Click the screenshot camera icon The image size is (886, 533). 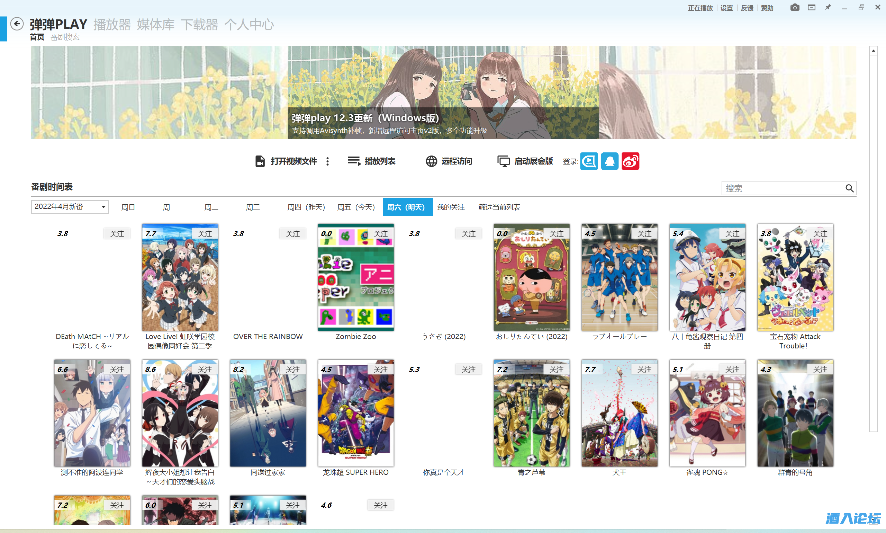[x=795, y=8]
